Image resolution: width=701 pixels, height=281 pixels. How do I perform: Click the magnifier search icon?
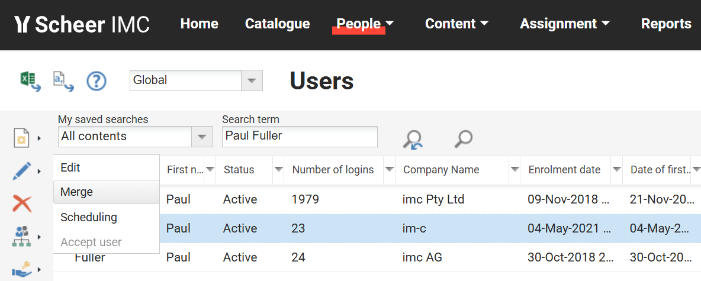(x=463, y=139)
